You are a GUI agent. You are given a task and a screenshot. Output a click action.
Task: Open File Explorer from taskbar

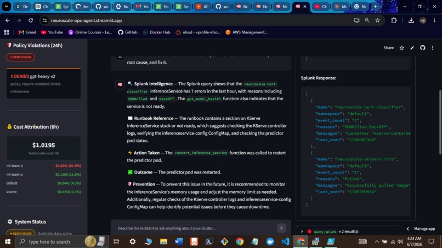coord(163,241)
